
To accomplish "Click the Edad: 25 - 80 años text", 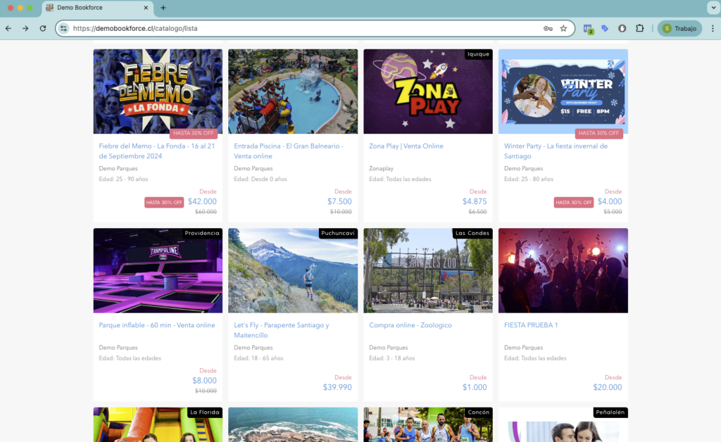I will (x=529, y=179).
